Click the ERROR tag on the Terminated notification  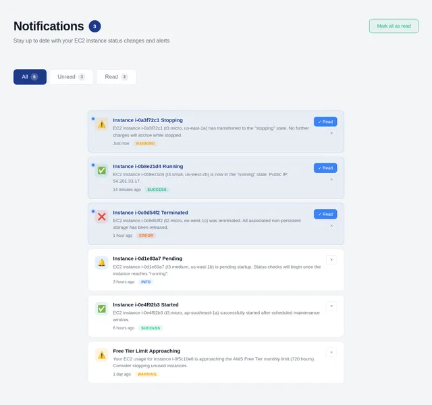point(146,236)
